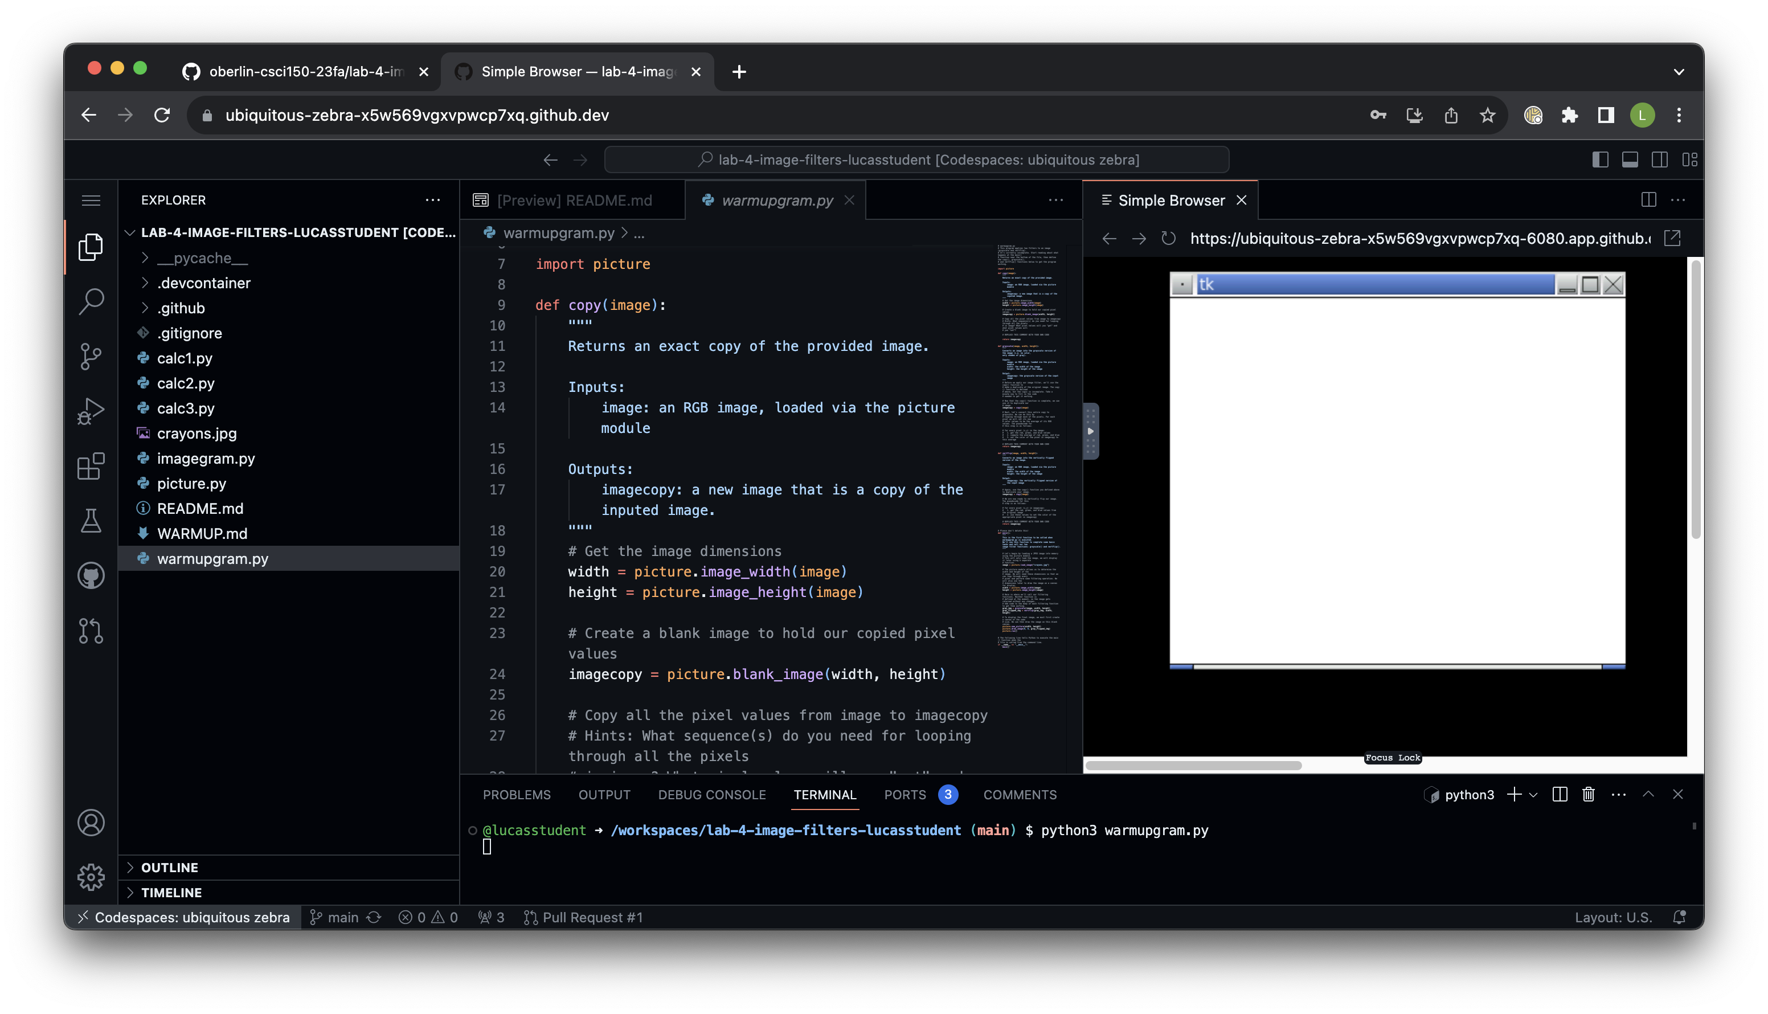Open Simple Browser URL in external browser
The height and width of the screenshot is (1014, 1768).
[x=1672, y=238]
